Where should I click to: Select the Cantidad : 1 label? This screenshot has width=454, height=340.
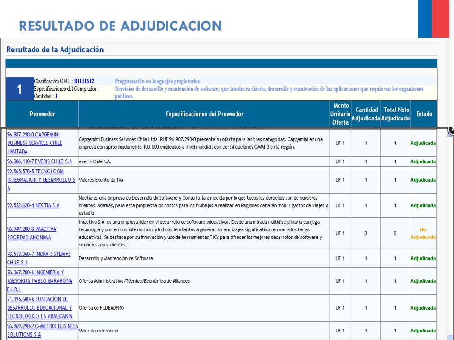(x=45, y=96)
